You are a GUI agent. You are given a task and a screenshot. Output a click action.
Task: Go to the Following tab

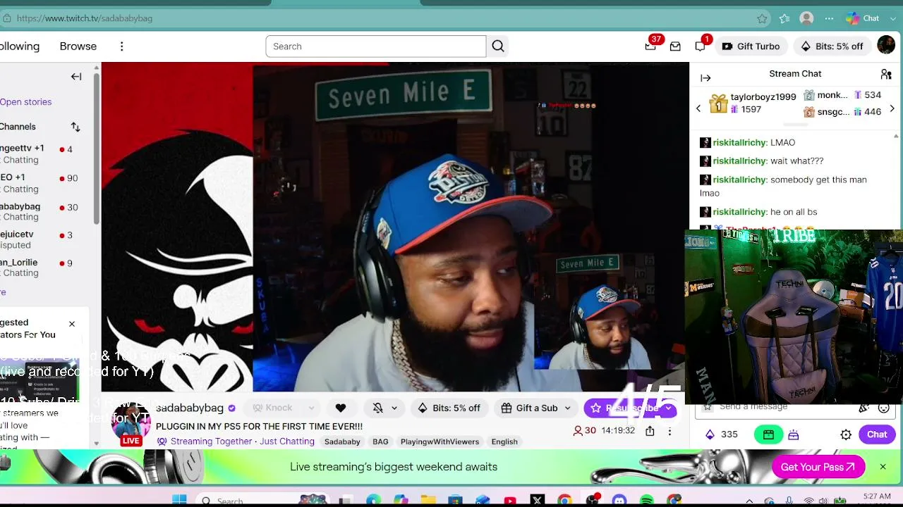tap(20, 46)
